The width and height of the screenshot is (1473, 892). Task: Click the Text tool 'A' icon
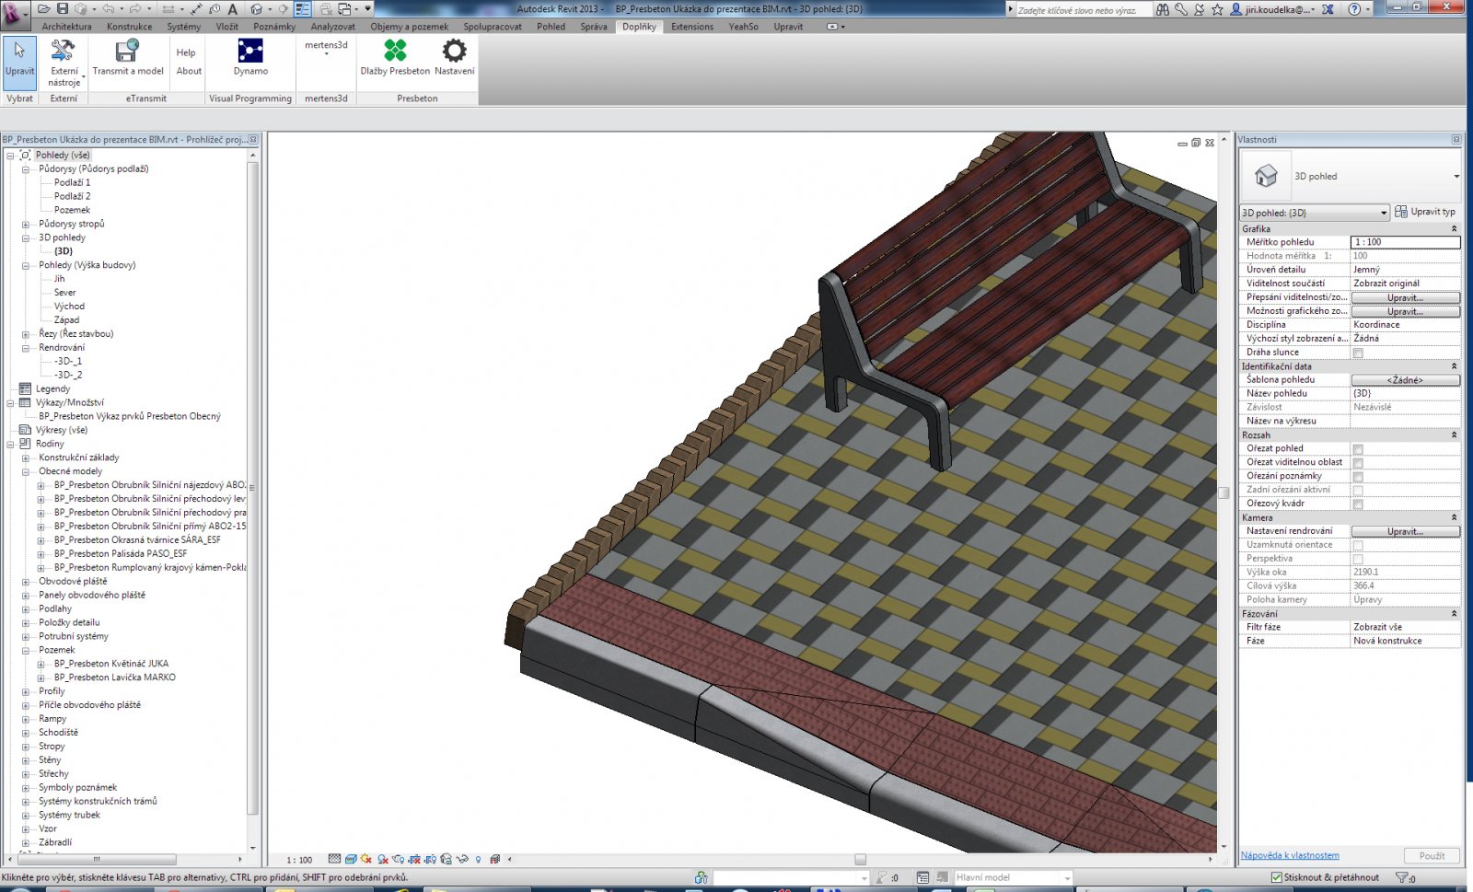(x=233, y=9)
